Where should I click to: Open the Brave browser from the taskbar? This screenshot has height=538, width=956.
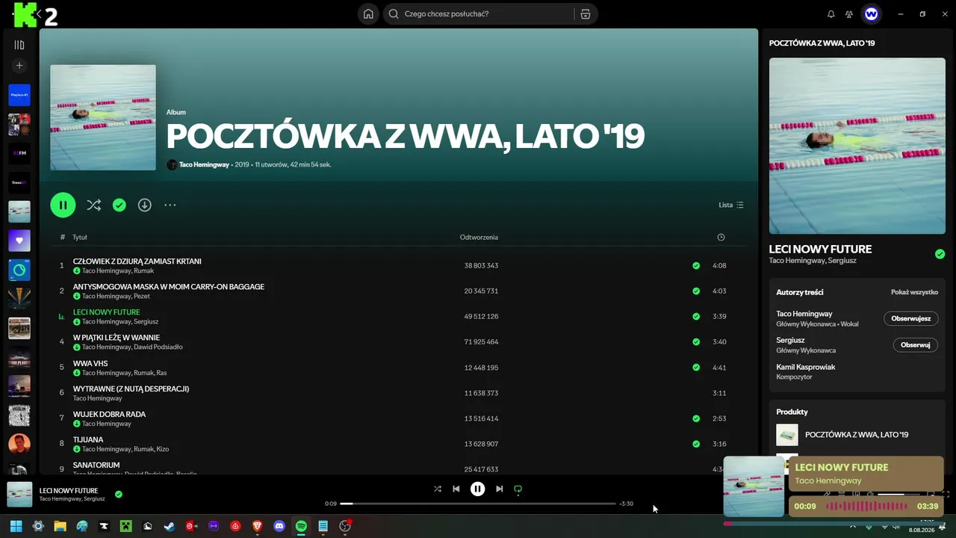[258, 526]
